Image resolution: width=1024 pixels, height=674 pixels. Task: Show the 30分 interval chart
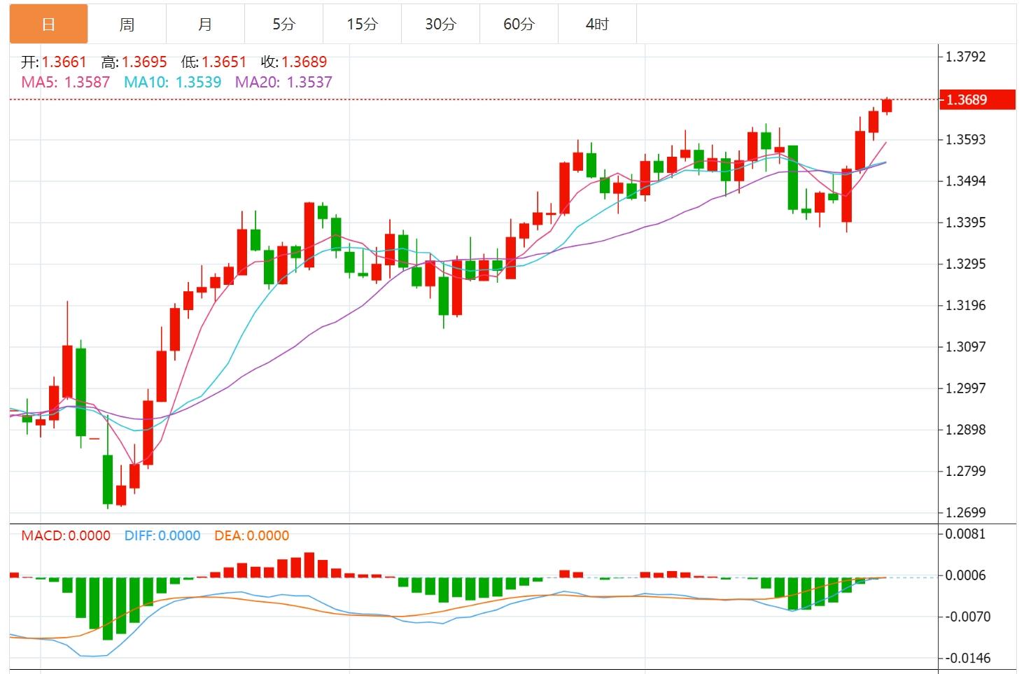coord(440,24)
